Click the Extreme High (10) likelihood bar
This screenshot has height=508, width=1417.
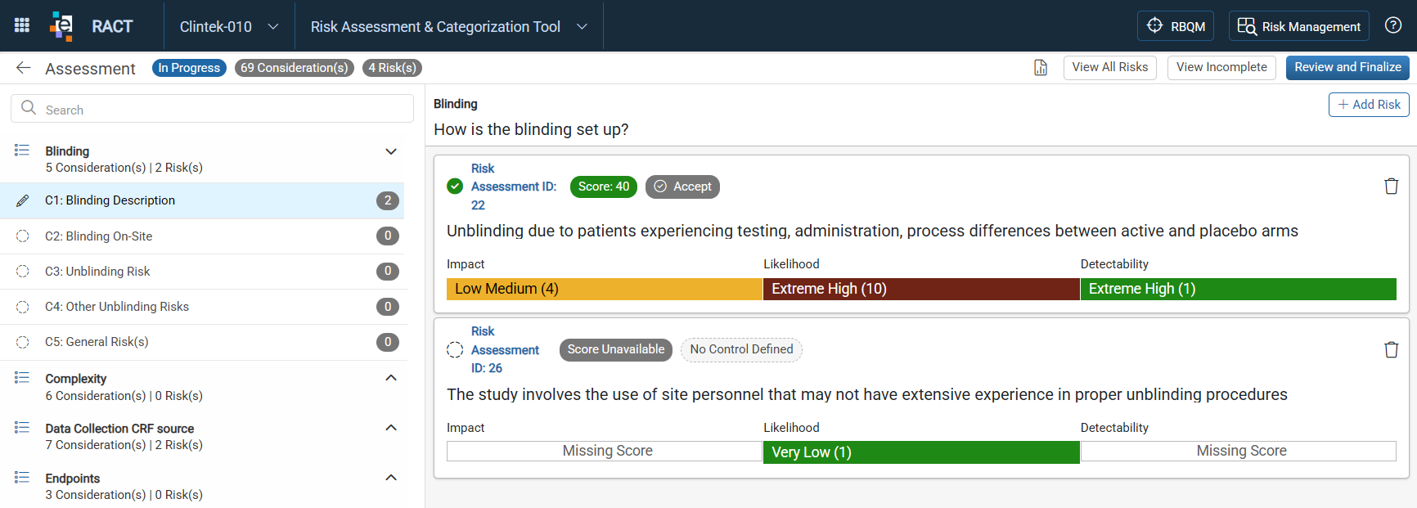921,289
